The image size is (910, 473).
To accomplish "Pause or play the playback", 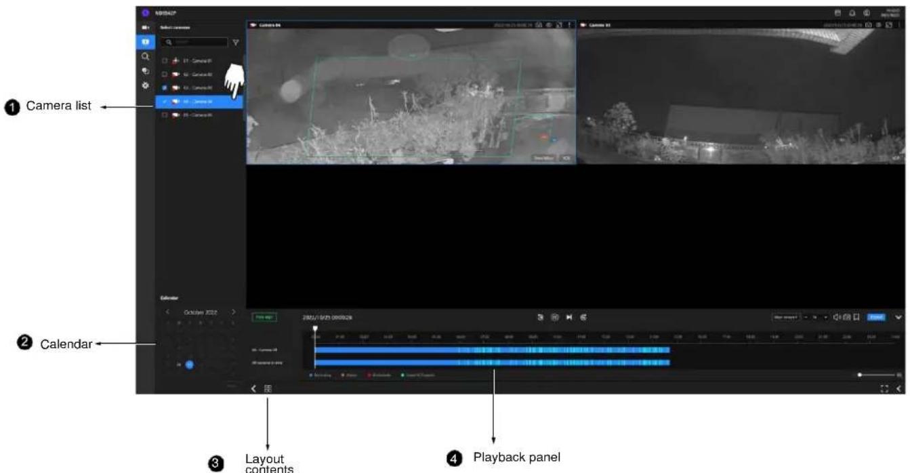I will (554, 316).
